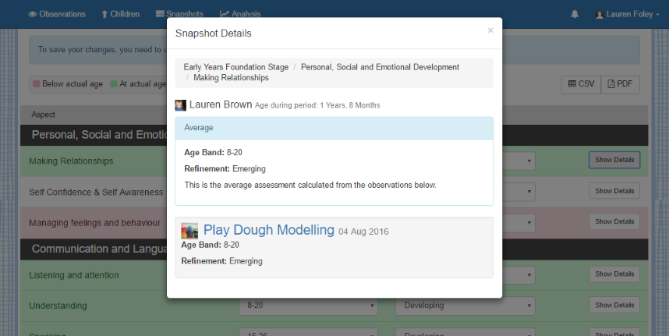This screenshot has height=336, width=669.
Task: Click the Lauren Foley user avatar icon
Action: tap(600, 15)
